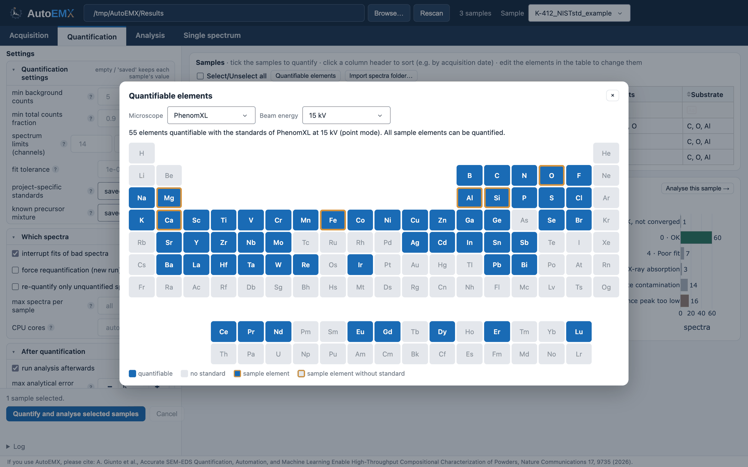Image resolution: width=748 pixels, height=467 pixels.
Task: Open the Beam energy 15 kV dropdown
Action: [346, 115]
